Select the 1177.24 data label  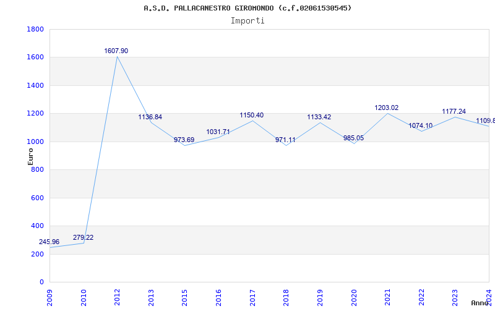point(454,111)
